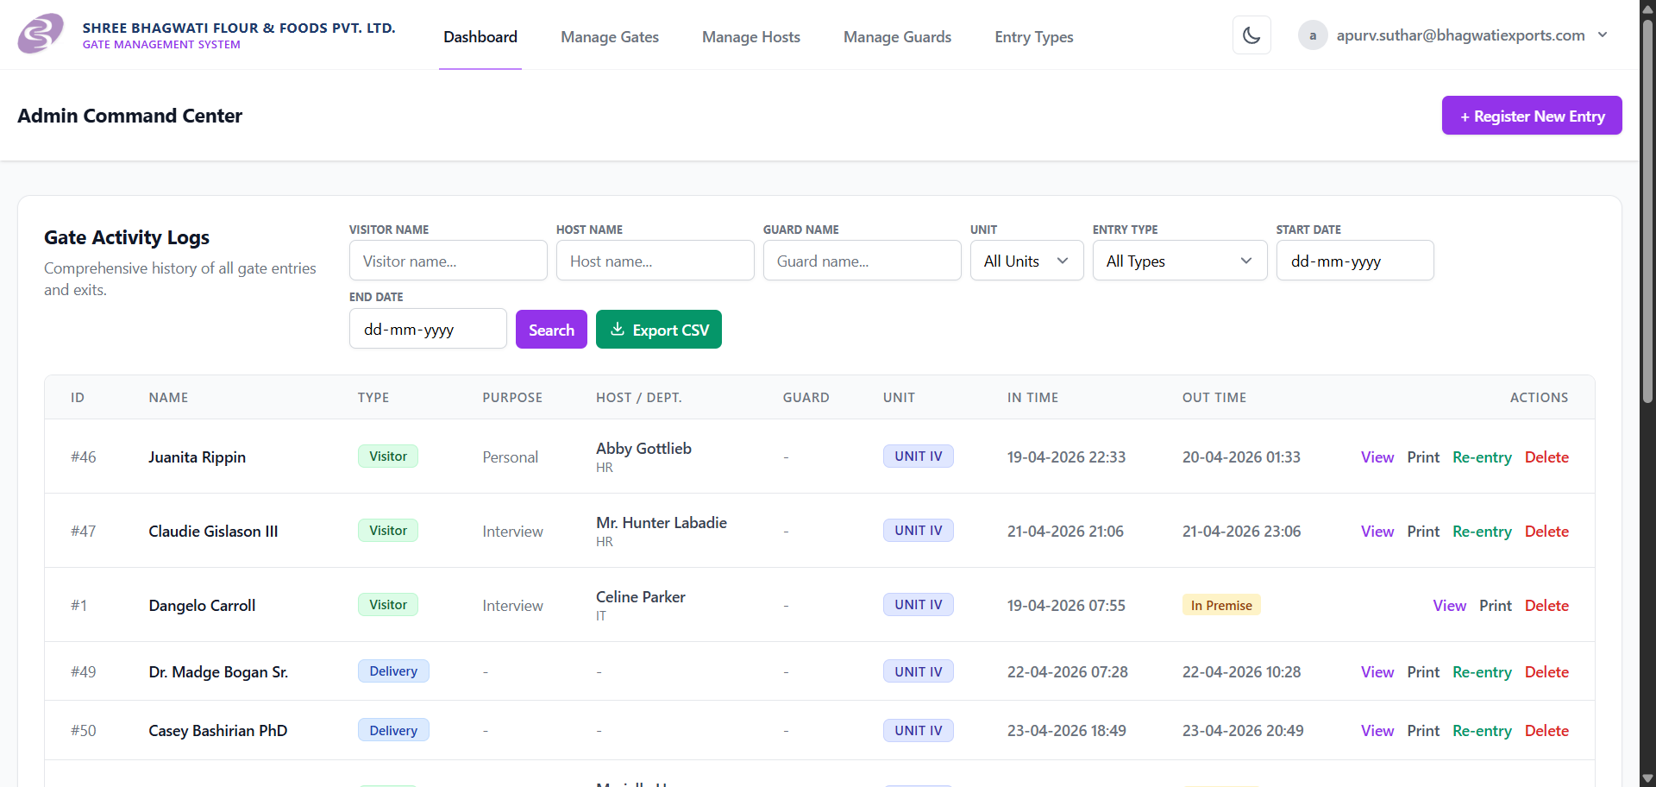Click scrollbar down arrow
The image size is (1656, 787).
1647,778
